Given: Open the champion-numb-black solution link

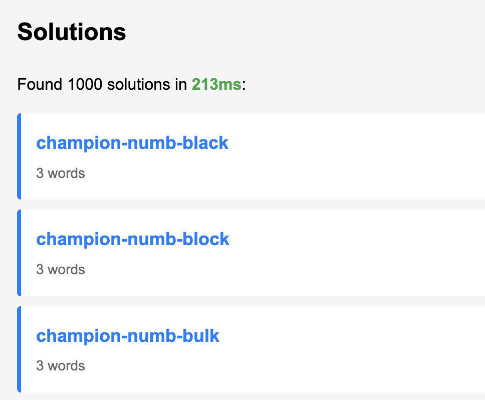Looking at the screenshot, I should click(x=132, y=143).
